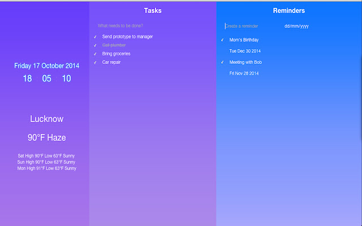Check off Send prototype to manager task

[x=95, y=37]
